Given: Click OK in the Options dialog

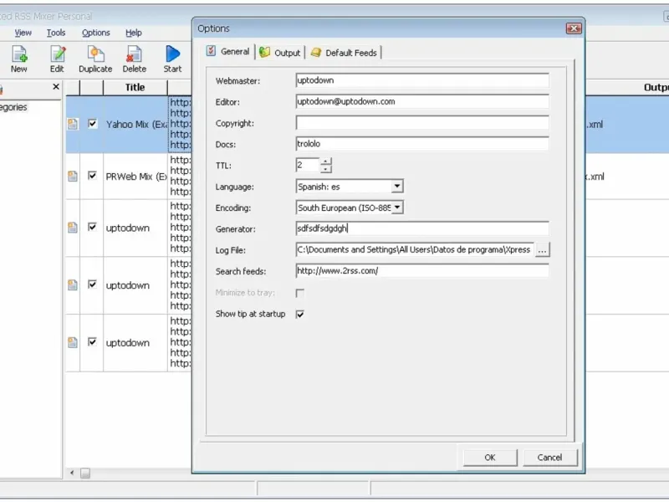Looking at the screenshot, I should pos(490,458).
